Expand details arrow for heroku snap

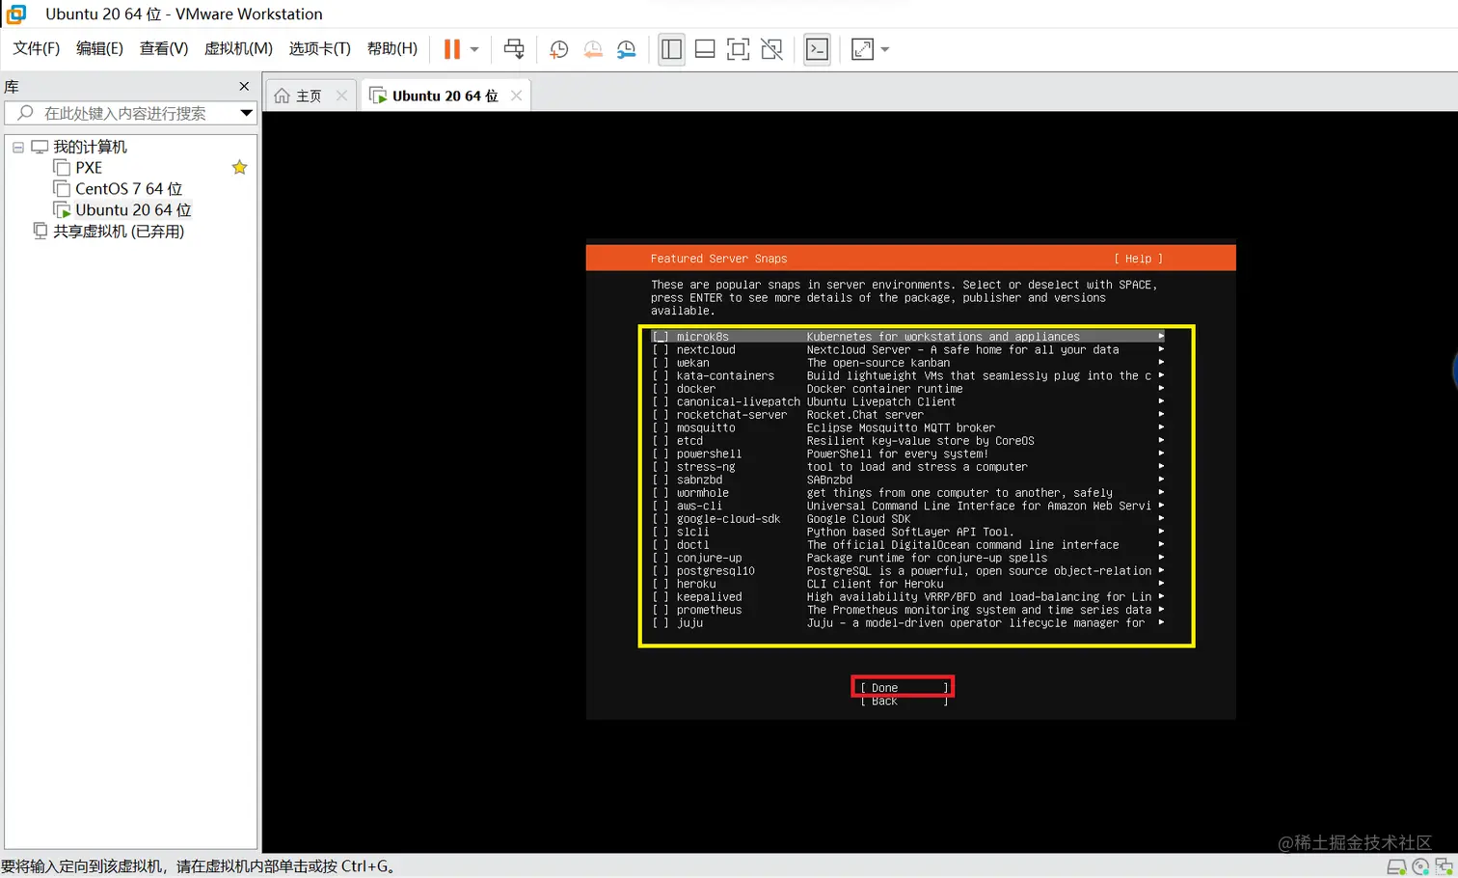point(1161,584)
